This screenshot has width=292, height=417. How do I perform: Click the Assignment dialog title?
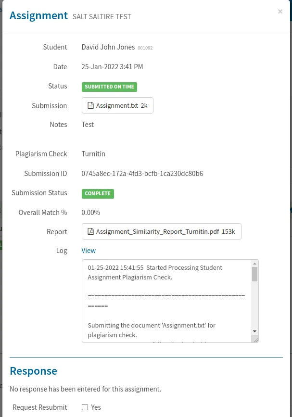tap(38, 16)
